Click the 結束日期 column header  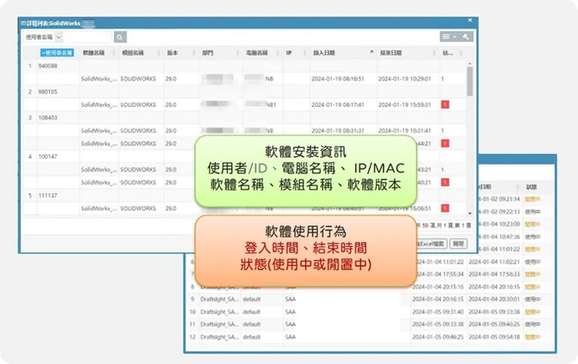pyautogui.click(x=391, y=53)
